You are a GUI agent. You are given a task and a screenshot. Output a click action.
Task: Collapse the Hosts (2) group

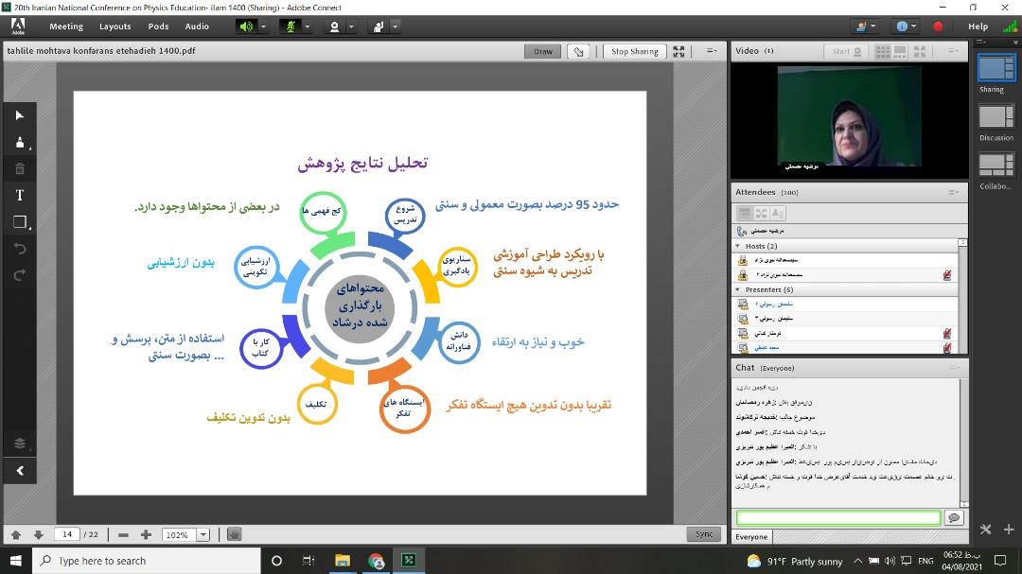point(738,246)
